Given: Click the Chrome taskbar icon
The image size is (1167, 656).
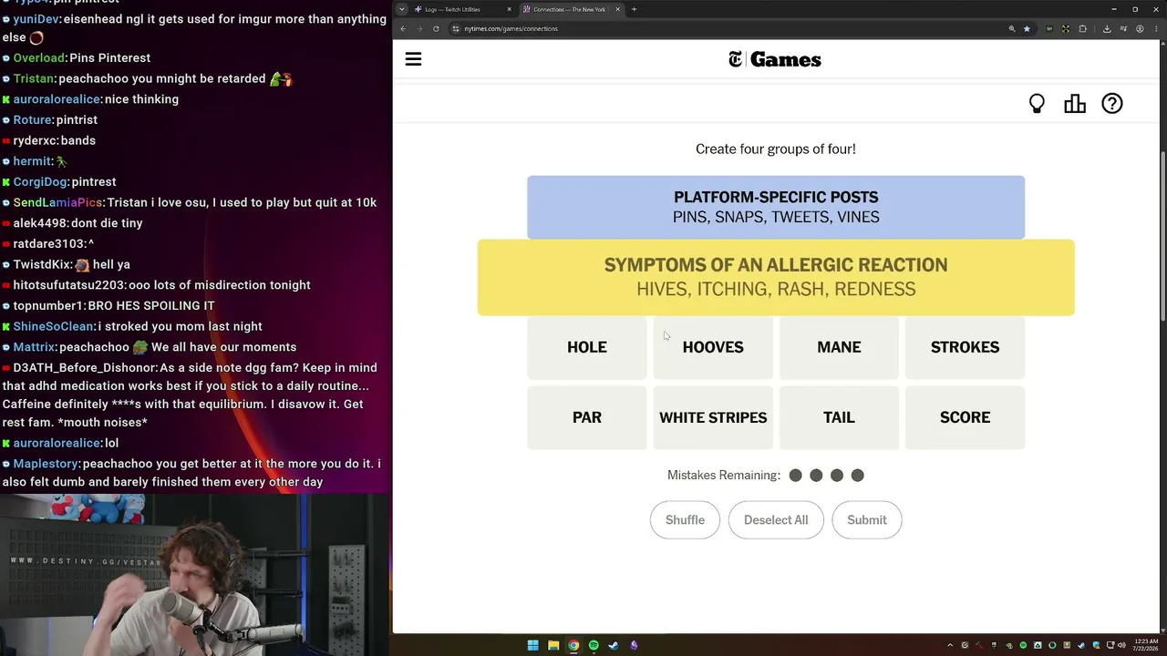Looking at the screenshot, I should click(573, 645).
